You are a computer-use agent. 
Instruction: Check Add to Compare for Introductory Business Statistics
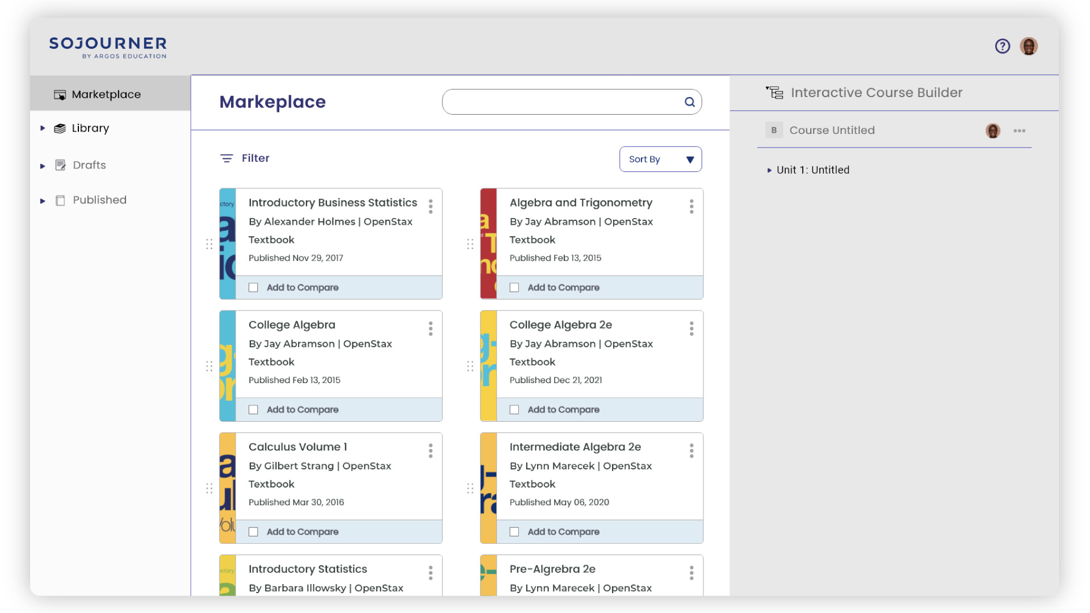(253, 288)
